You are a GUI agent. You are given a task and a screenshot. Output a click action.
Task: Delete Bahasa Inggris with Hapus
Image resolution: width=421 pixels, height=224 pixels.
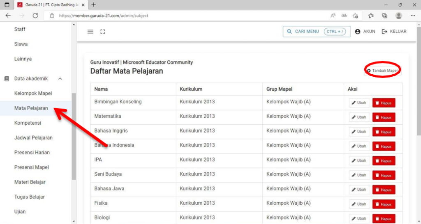pos(384,132)
